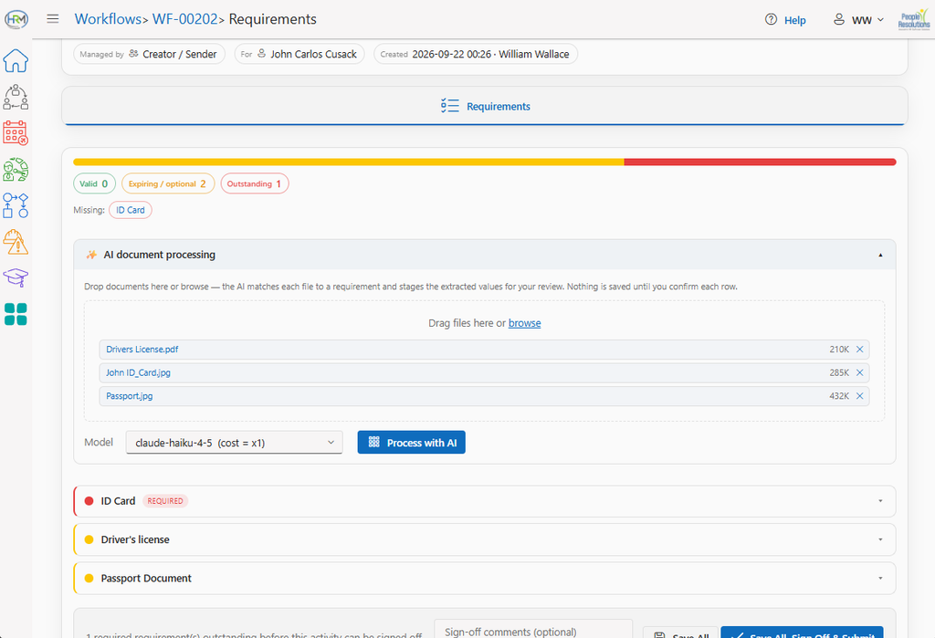
Task: Click the Sign-off comments input field
Action: coord(533,630)
